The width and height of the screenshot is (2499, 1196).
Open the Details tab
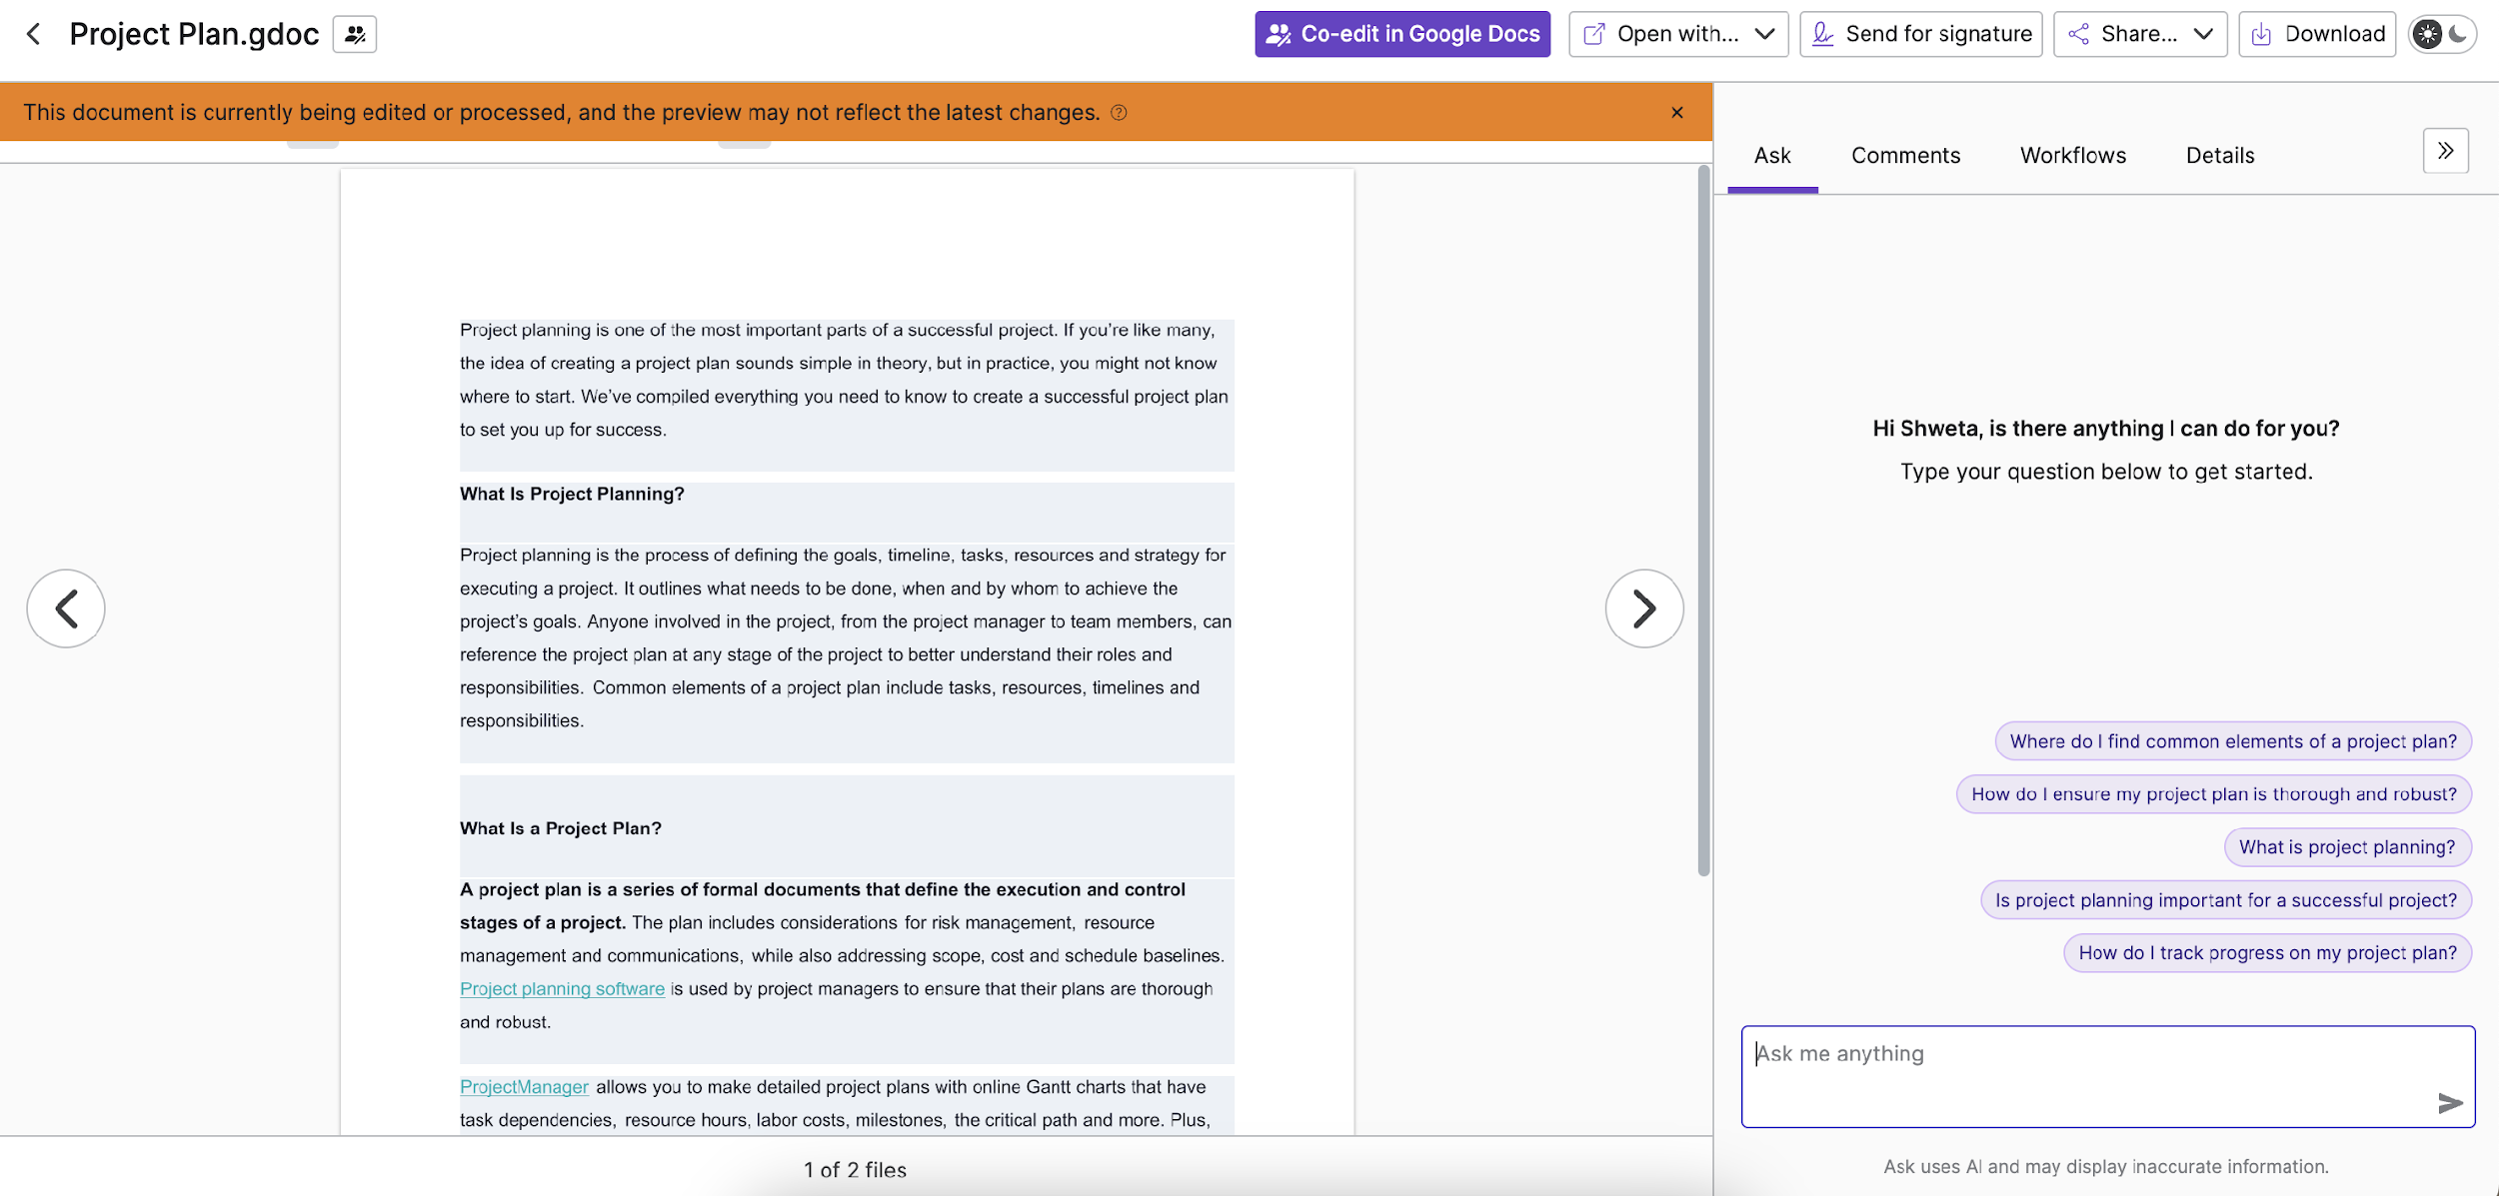coord(2220,156)
